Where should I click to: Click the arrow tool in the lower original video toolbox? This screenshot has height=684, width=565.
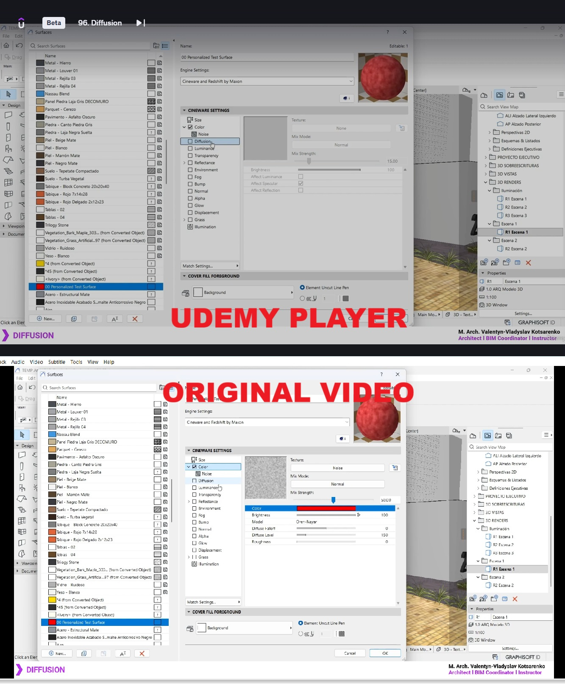pyautogui.click(x=22, y=435)
